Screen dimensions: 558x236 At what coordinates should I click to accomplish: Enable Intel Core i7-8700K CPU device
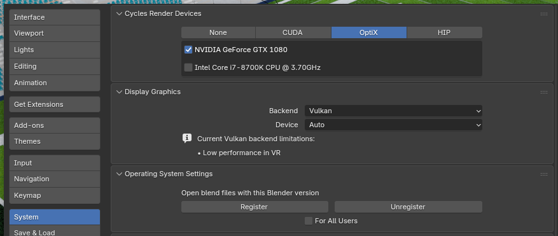[188, 67]
